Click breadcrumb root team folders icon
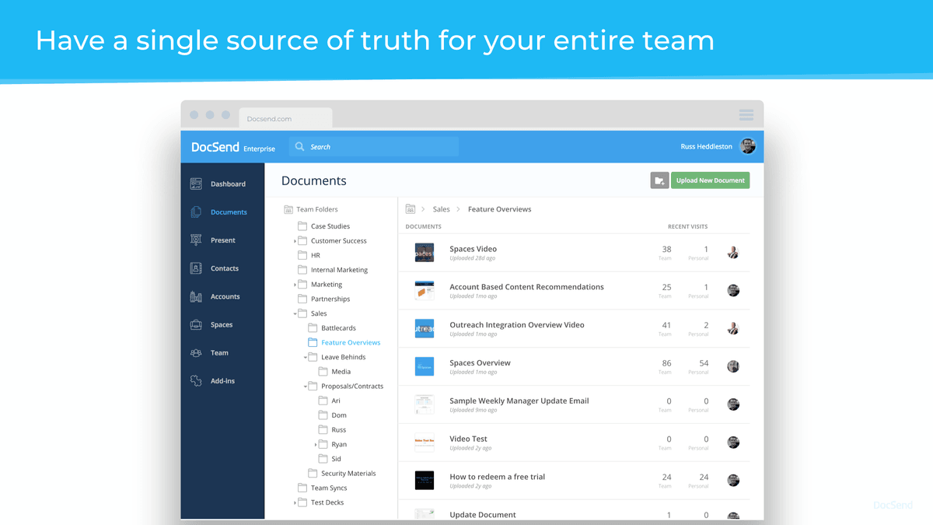The image size is (933, 525). pos(411,209)
